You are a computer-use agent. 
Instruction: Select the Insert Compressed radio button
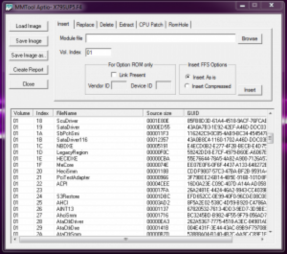coord(187,86)
